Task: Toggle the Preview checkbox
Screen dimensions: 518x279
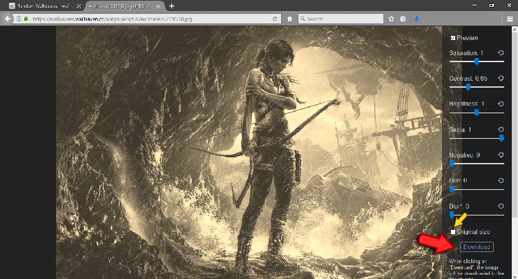Action: pos(453,38)
